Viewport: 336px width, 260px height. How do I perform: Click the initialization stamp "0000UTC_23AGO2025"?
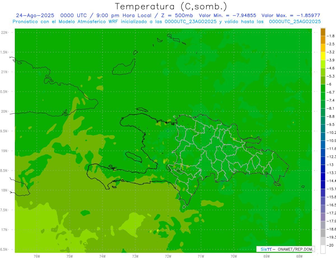190,22
